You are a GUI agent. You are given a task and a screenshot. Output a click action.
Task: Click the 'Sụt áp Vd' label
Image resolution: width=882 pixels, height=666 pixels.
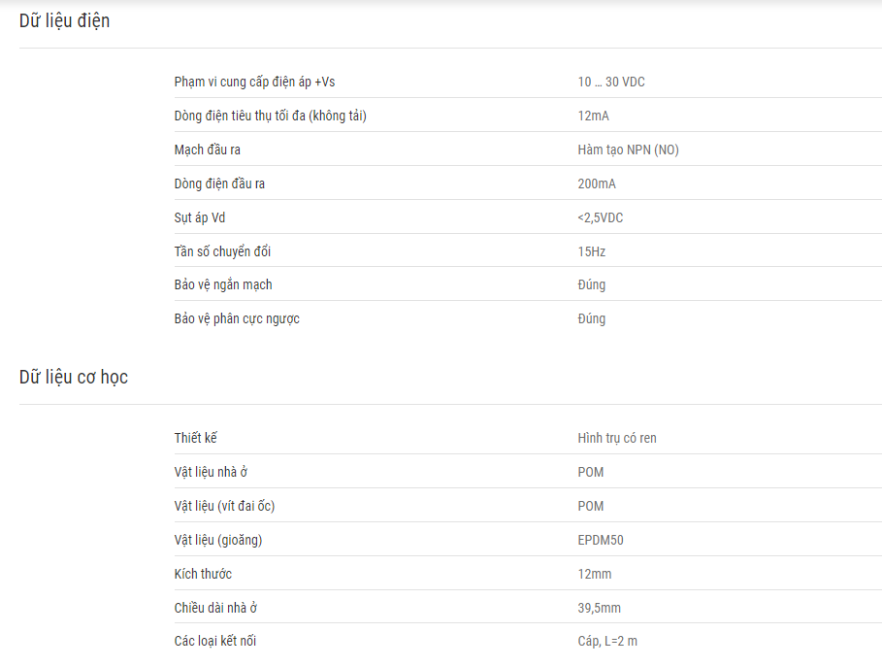point(199,218)
